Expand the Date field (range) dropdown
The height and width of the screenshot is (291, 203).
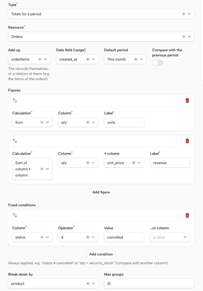click(x=93, y=59)
